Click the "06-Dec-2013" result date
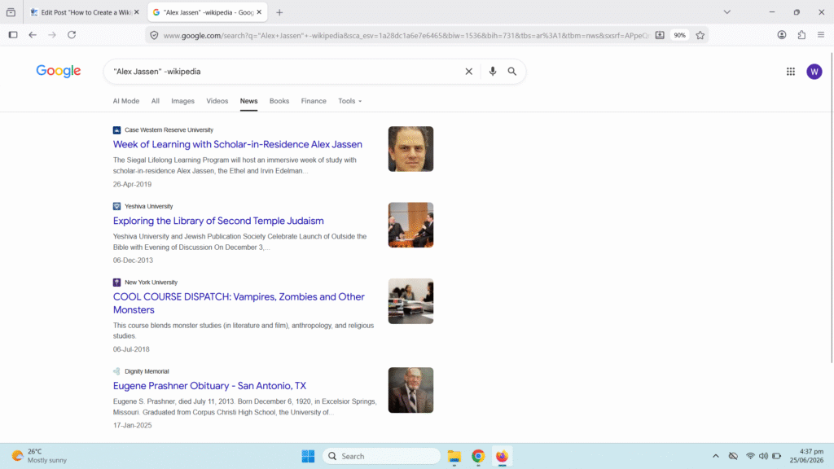Screen dimensions: 834x469 tap(133, 261)
